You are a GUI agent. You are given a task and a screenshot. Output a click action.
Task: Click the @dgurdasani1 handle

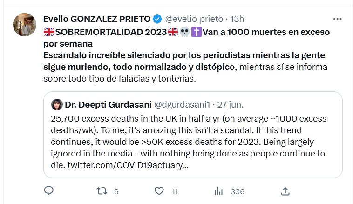pos(176,104)
